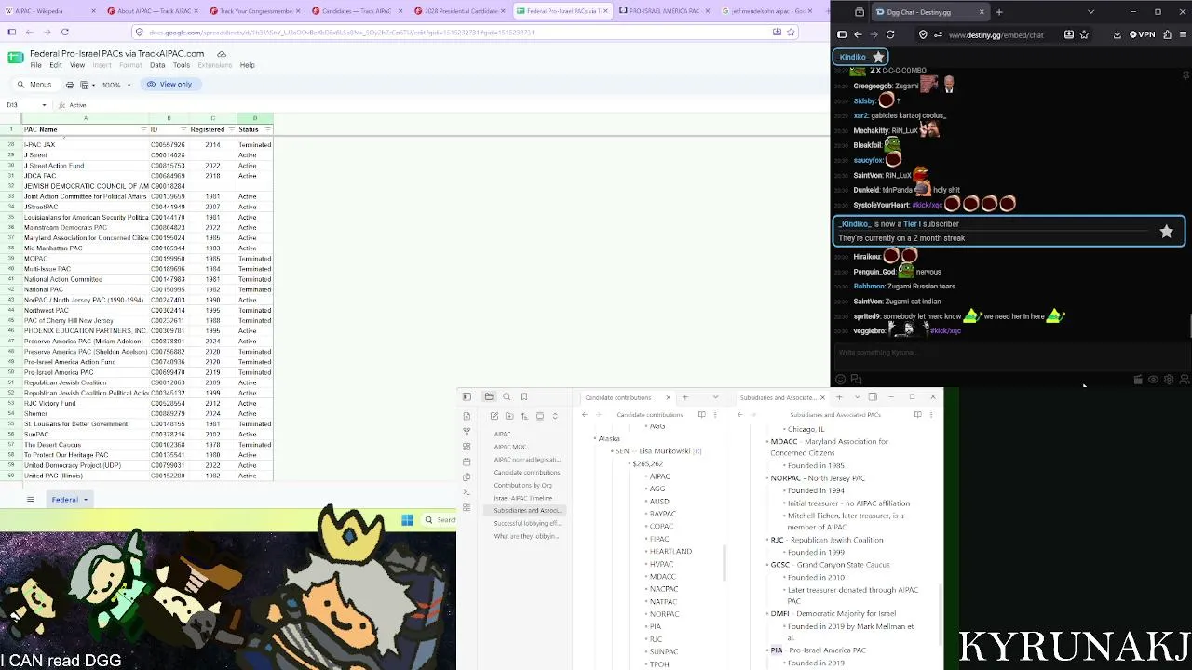Viewport: 1192px width, 670px height.
Task: Open more options in Subsidiaries and Associated PACs pane
Action: [x=931, y=415]
